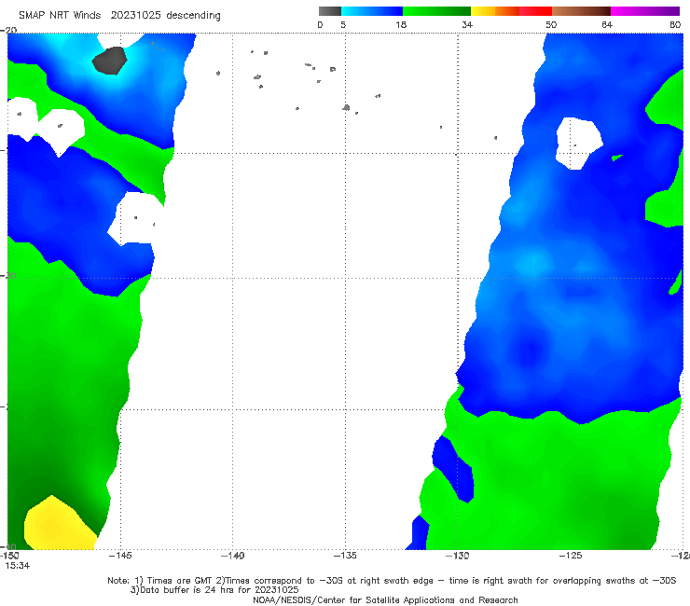Click the yellow-orange segment of the color bar
The height and width of the screenshot is (606, 690).
click(494, 11)
